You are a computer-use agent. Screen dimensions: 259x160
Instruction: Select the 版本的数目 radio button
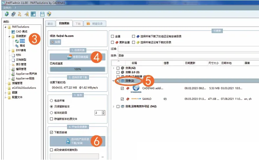[x=51, y=113]
